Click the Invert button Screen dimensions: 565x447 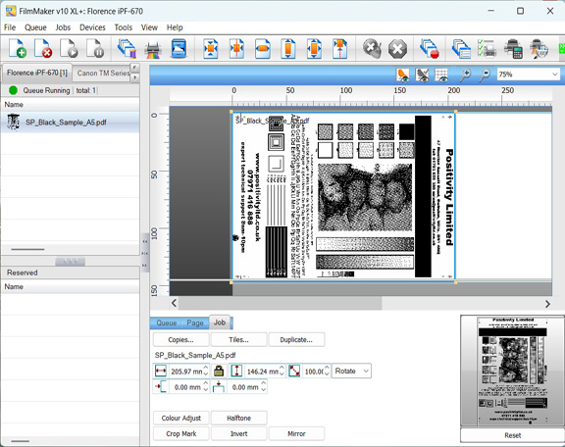[238, 433]
